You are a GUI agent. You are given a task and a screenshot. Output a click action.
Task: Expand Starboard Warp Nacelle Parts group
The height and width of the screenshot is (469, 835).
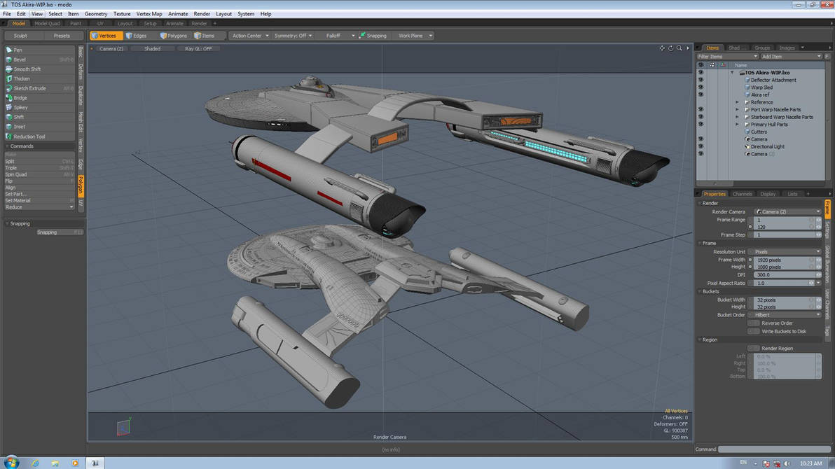click(738, 117)
